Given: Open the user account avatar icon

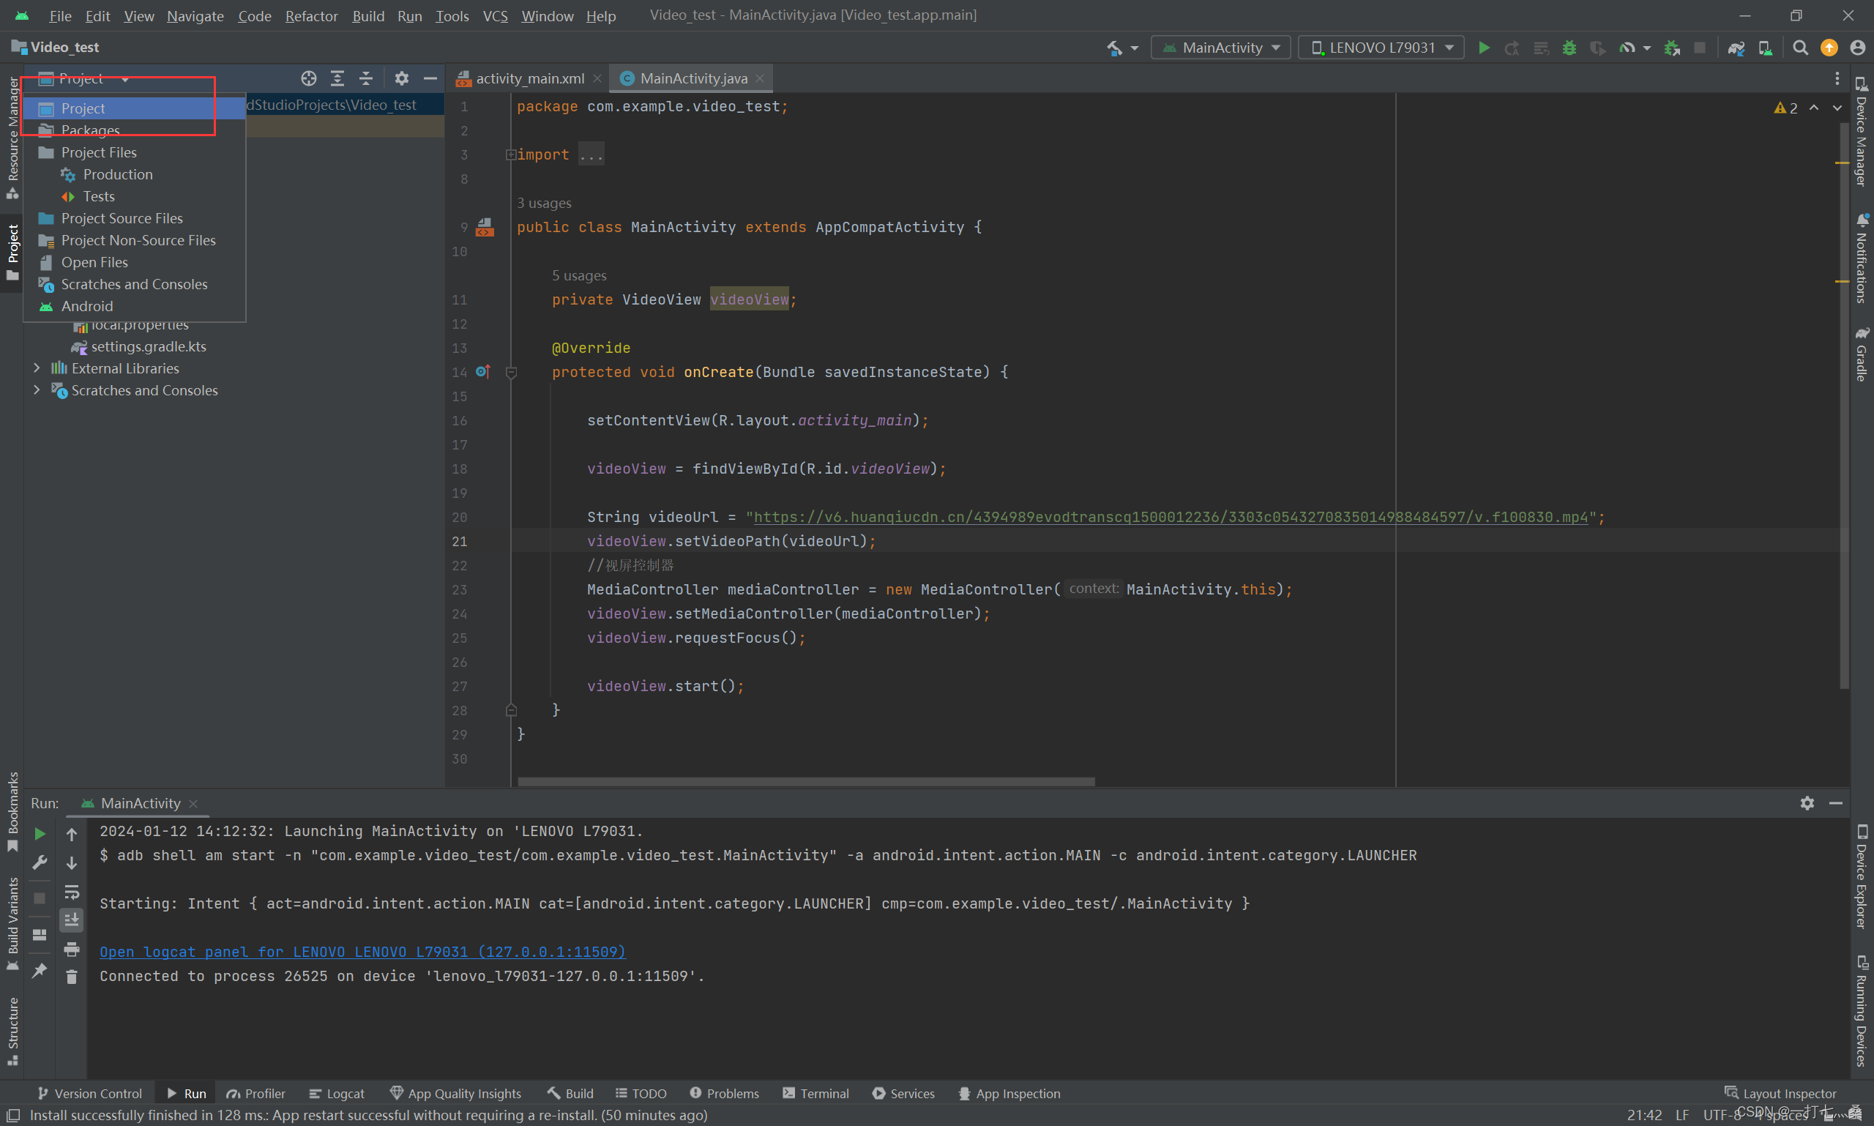Looking at the screenshot, I should pos(1857,48).
